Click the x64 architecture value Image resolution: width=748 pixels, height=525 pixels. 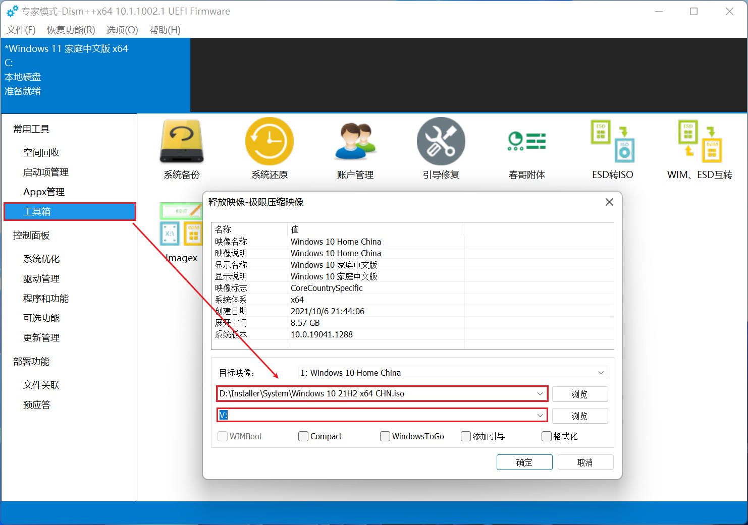point(297,300)
